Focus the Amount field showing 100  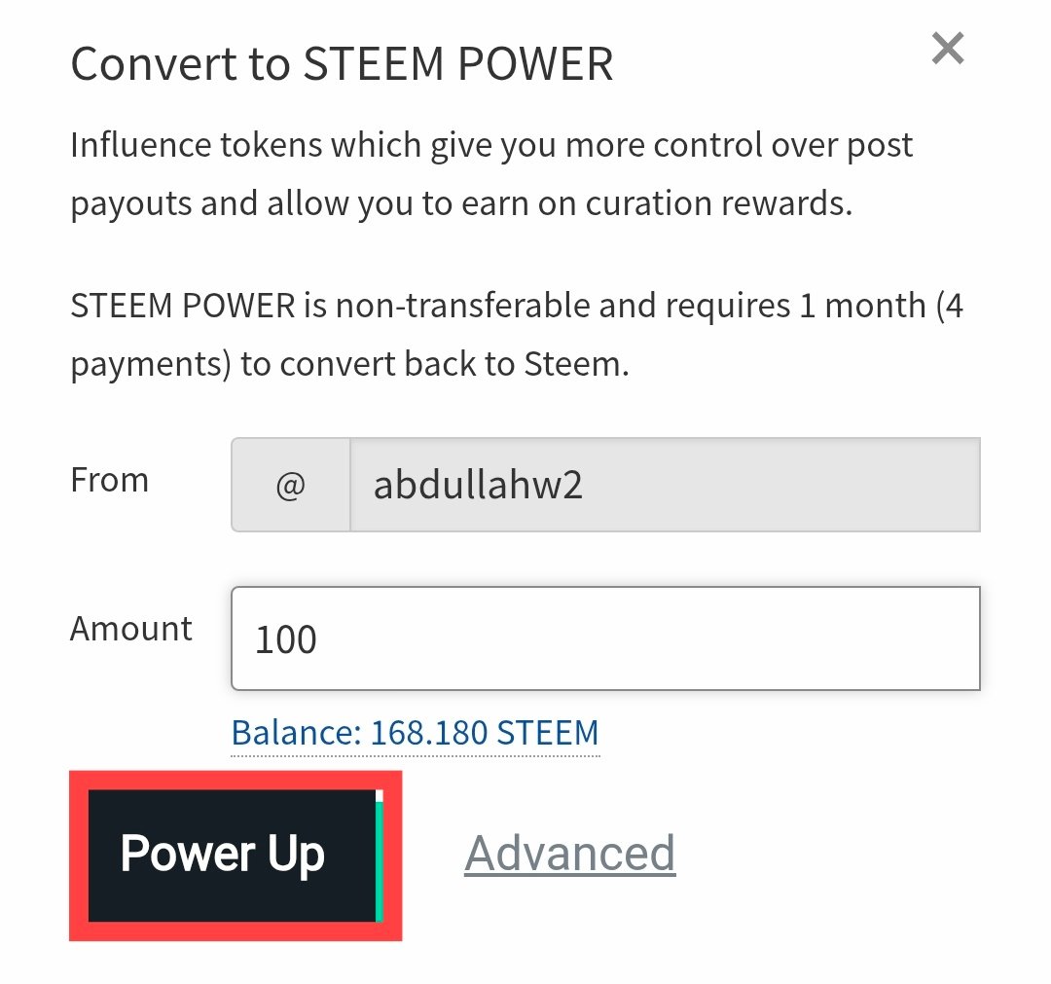click(x=606, y=638)
